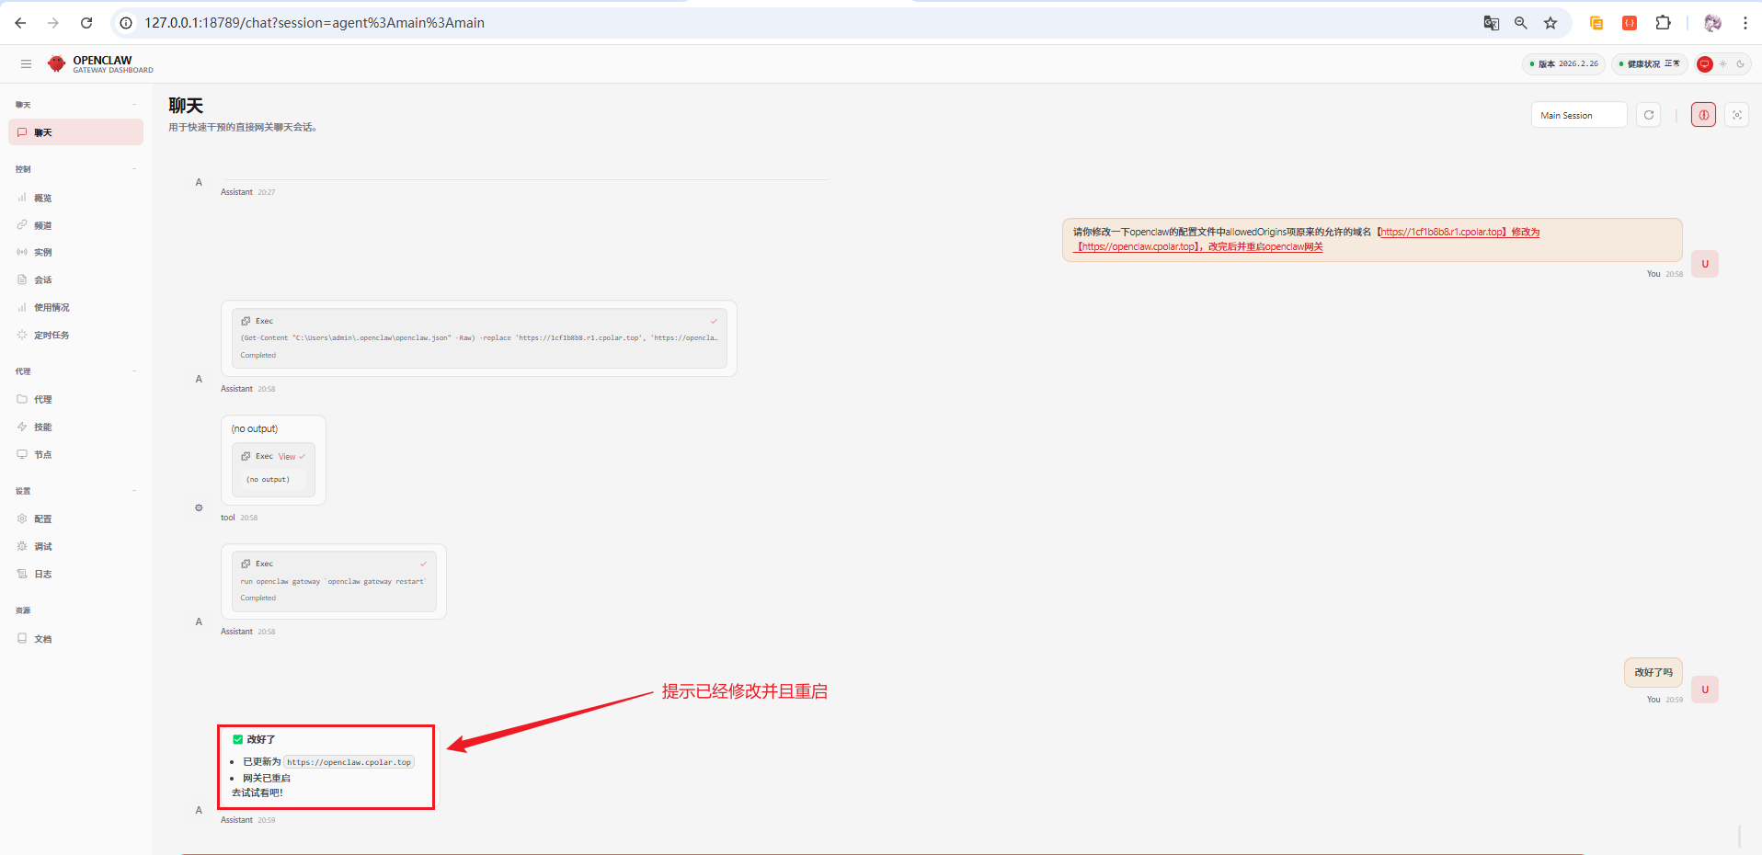1762x855 pixels.
Task: Collapse the 代理 sidebar section
Action: (134, 371)
